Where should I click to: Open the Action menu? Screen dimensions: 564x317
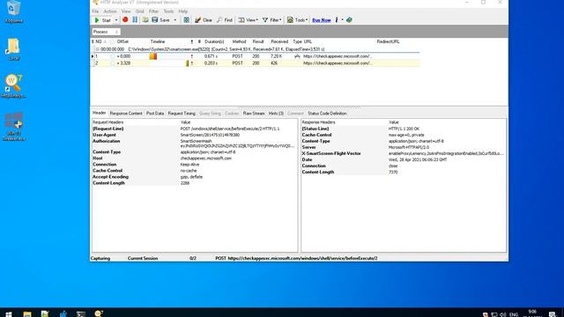(x=110, y=11)
